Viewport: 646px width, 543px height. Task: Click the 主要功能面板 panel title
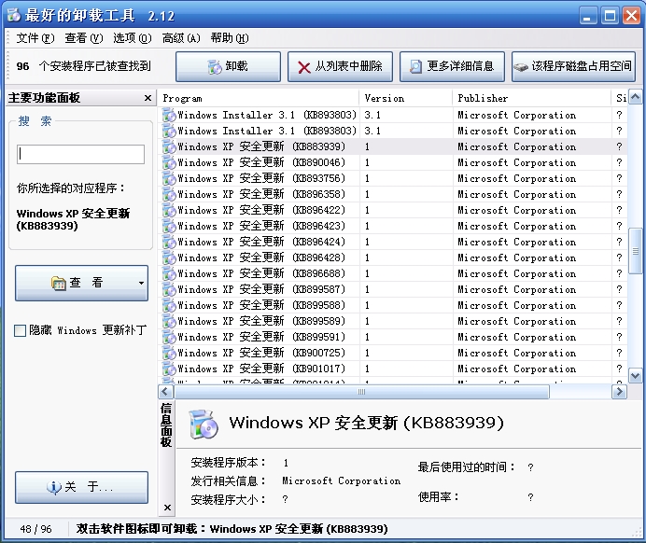pyautogui.click(x=44, y=98)
